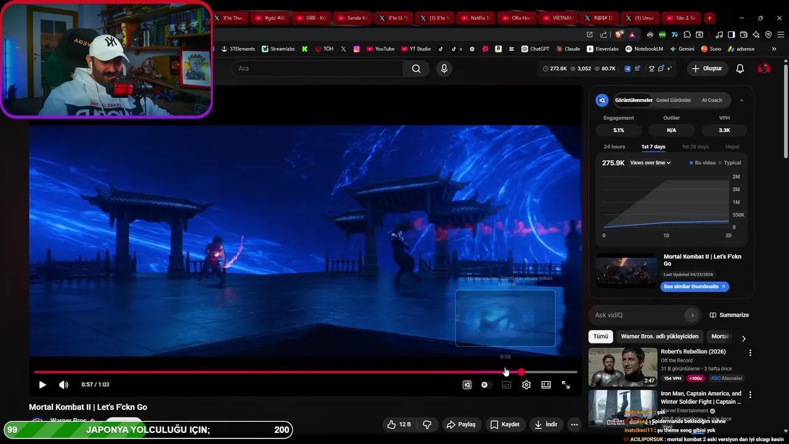Click the Amazon bookmark icon
Screen dimensions: 789x444
tap(498, 49)
